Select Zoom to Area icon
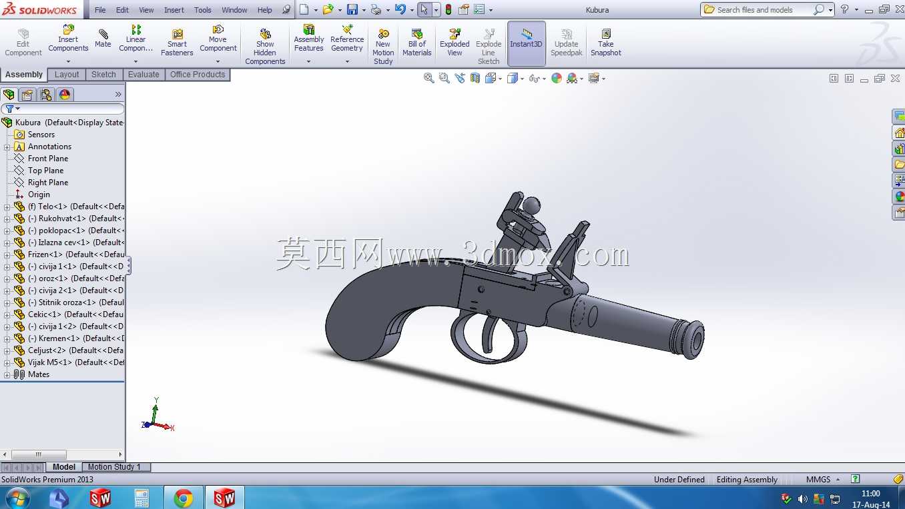The image size is (905, 509). [x=444, y=78]
